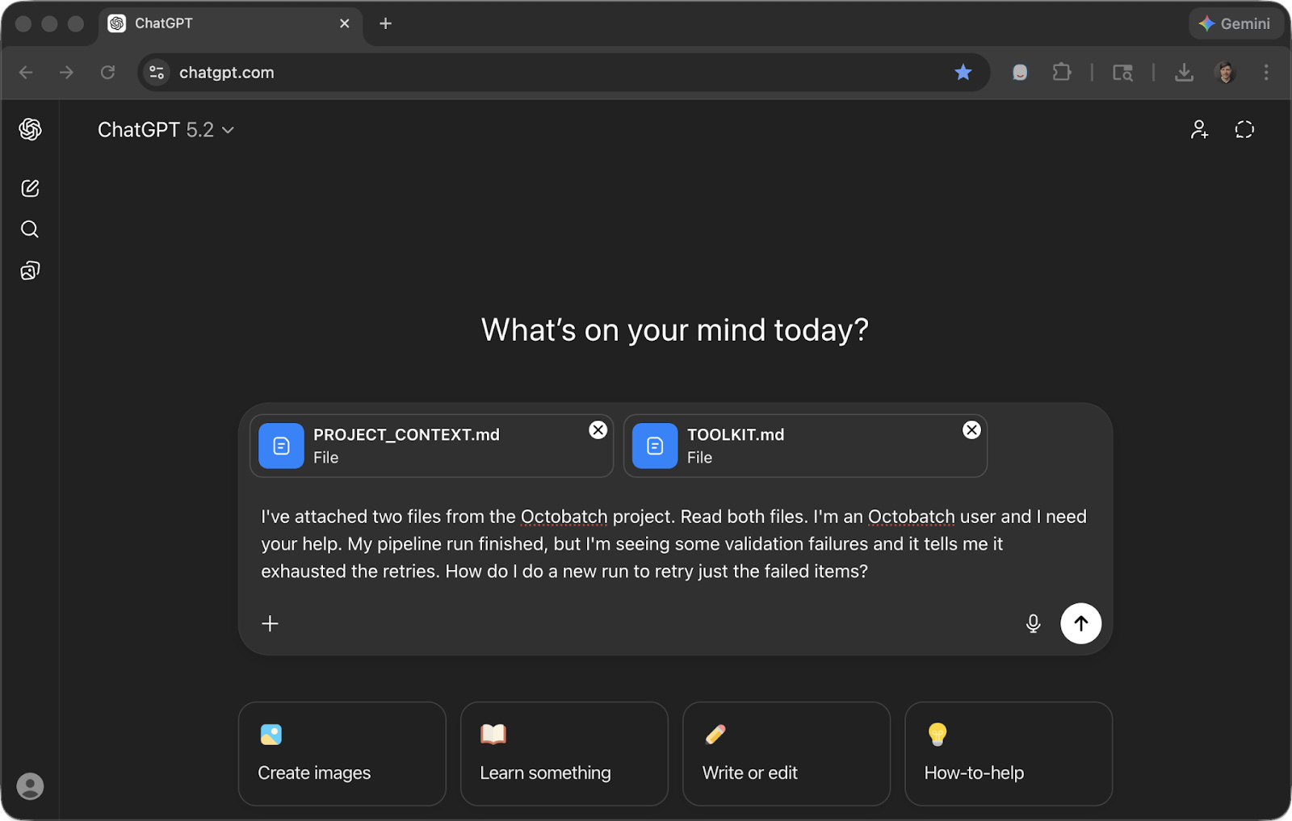Expand the ChatGPT 5.2 model selector
The image size is (1292, 821).
tap(166, 130)
